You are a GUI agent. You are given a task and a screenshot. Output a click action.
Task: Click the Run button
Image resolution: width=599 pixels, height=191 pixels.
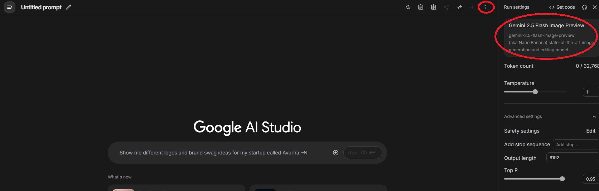pos(362,153)
